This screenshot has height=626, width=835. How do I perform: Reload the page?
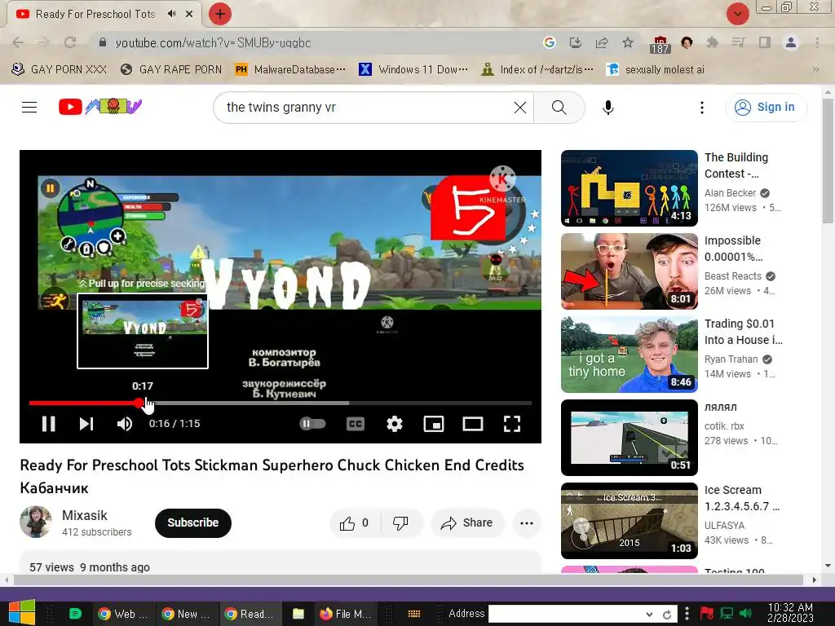pos(70,42)
